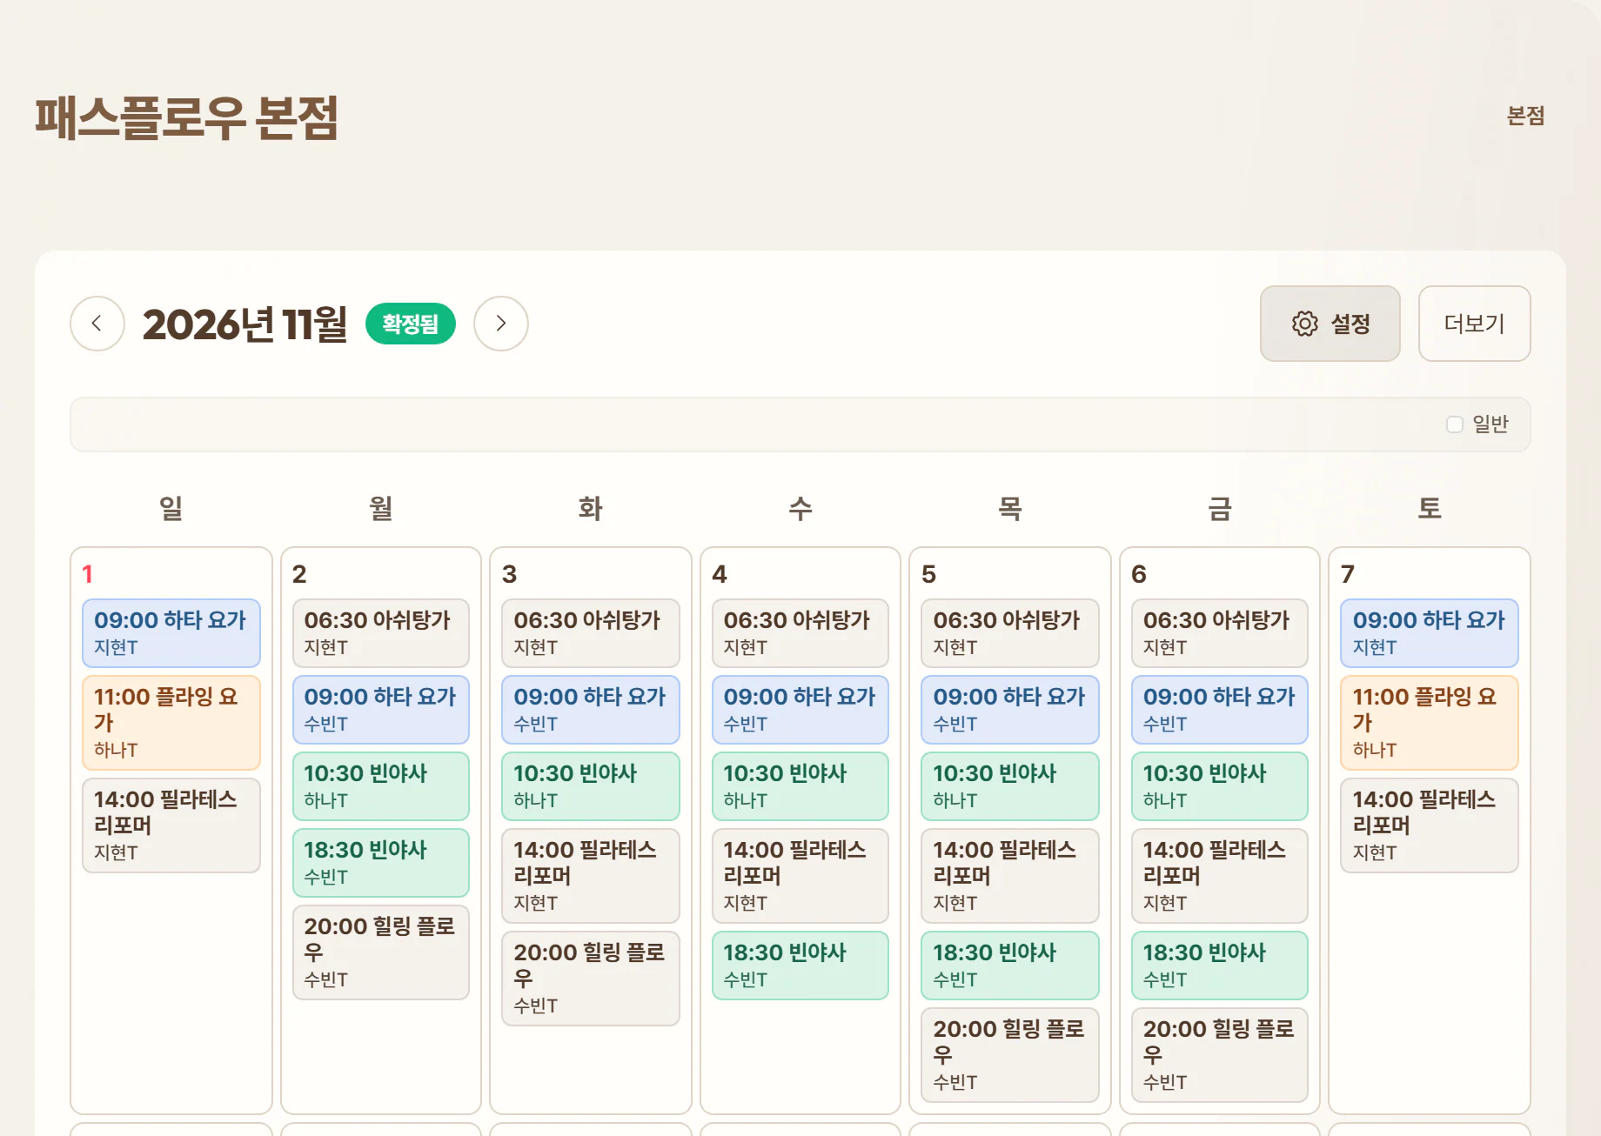Open the 본점 branch selector

click(x=1525, y=116)
